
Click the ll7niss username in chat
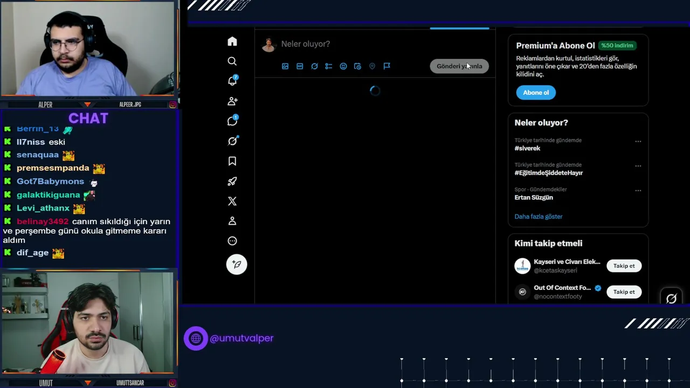pos(31,142)
